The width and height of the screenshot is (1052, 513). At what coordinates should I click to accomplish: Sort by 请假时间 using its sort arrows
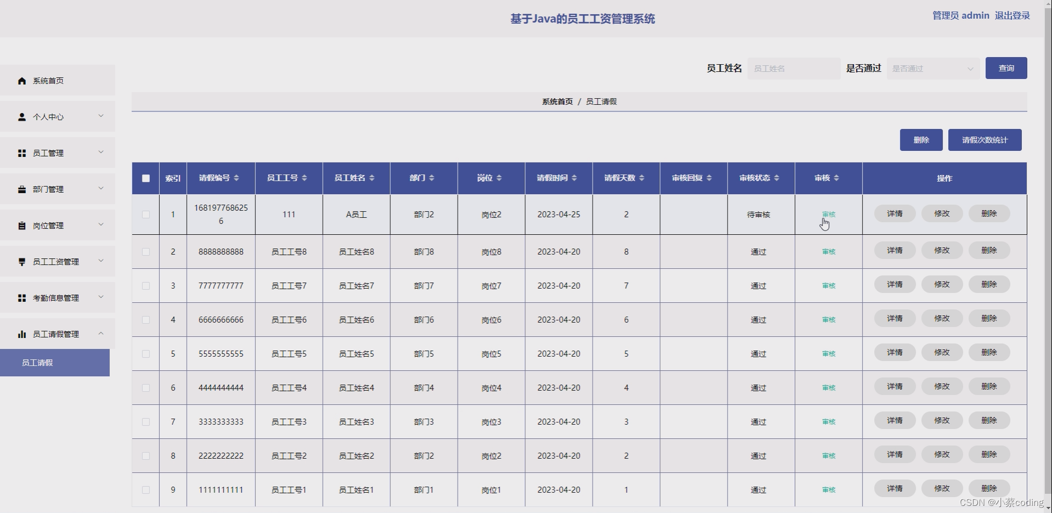tap(575, 178)
